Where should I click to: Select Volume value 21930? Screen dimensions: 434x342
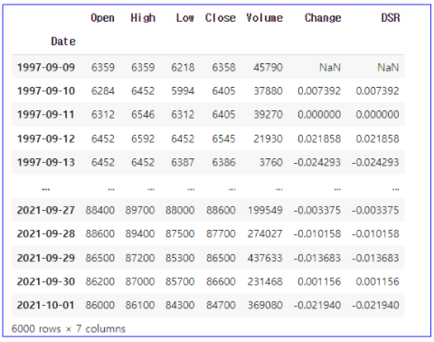coord(268,138)
